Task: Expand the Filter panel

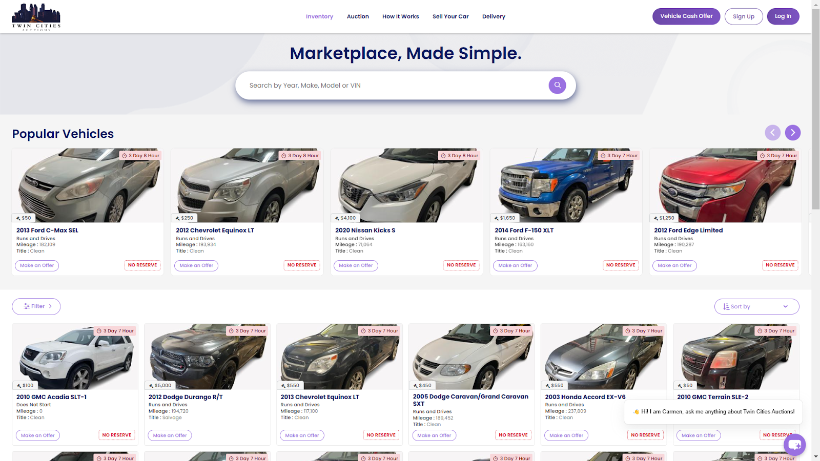Action: pos(36,306)
